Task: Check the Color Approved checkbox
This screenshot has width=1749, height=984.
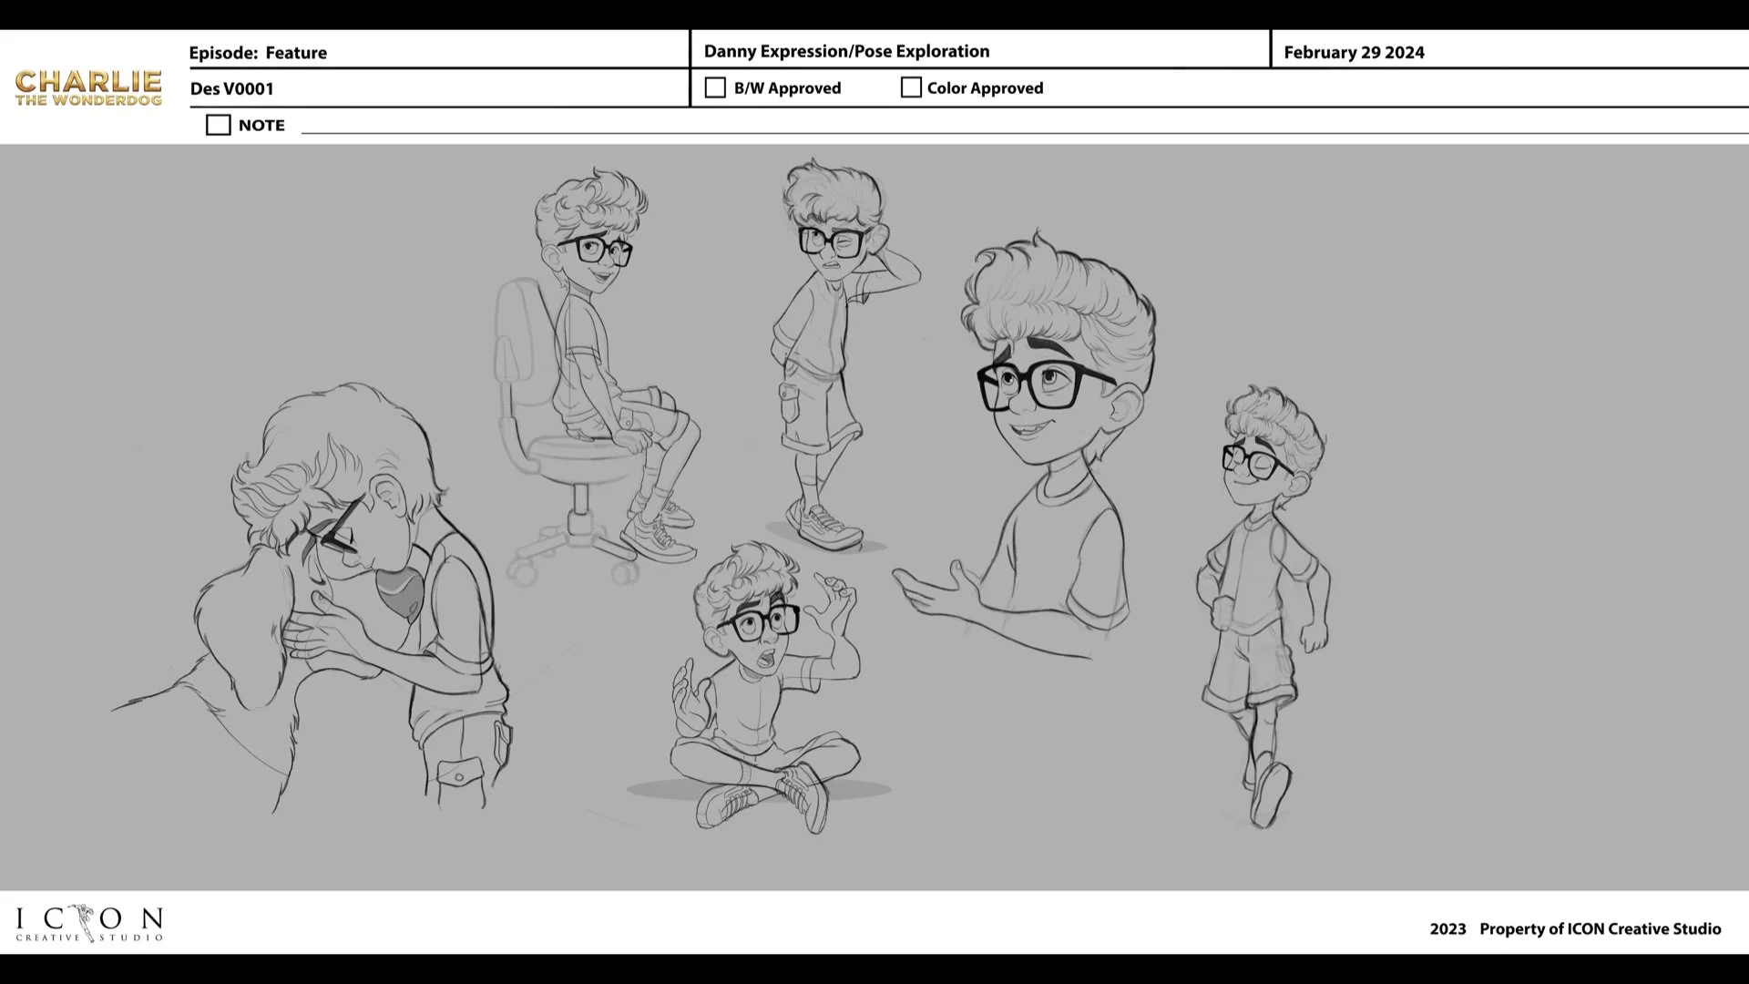Action: pyautogui.click(x=910, y=87)
